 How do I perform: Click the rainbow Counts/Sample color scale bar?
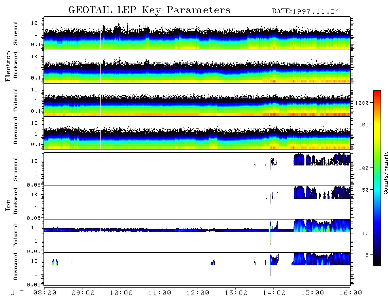(x=377, y=178)
